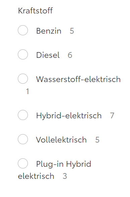Click the 'Benzin' label text
Viewport: 130px width, 197px height.
[49, 31]
